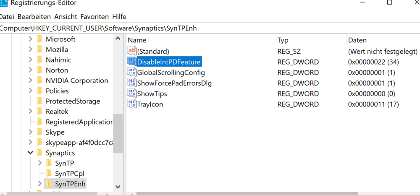Click the tree pane scroll up arrow
This screenshot has height=195, width=420.
coord(118,39)
